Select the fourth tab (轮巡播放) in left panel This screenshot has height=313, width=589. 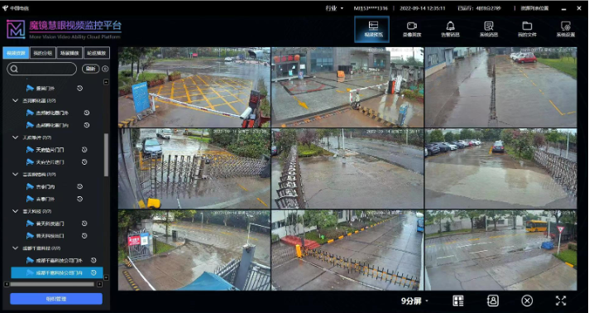point(97,53)
